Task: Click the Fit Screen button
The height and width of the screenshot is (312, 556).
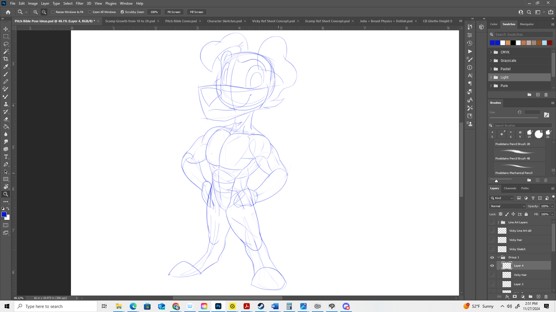Action: pos(174,12)
